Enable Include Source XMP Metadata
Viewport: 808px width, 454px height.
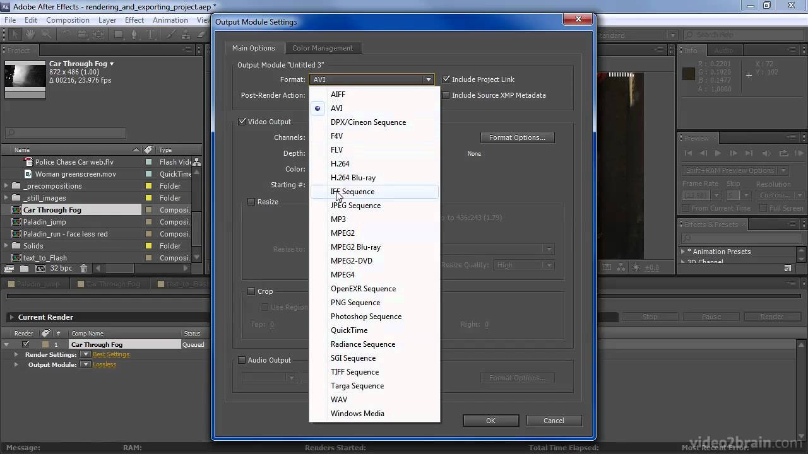(446, 95)
